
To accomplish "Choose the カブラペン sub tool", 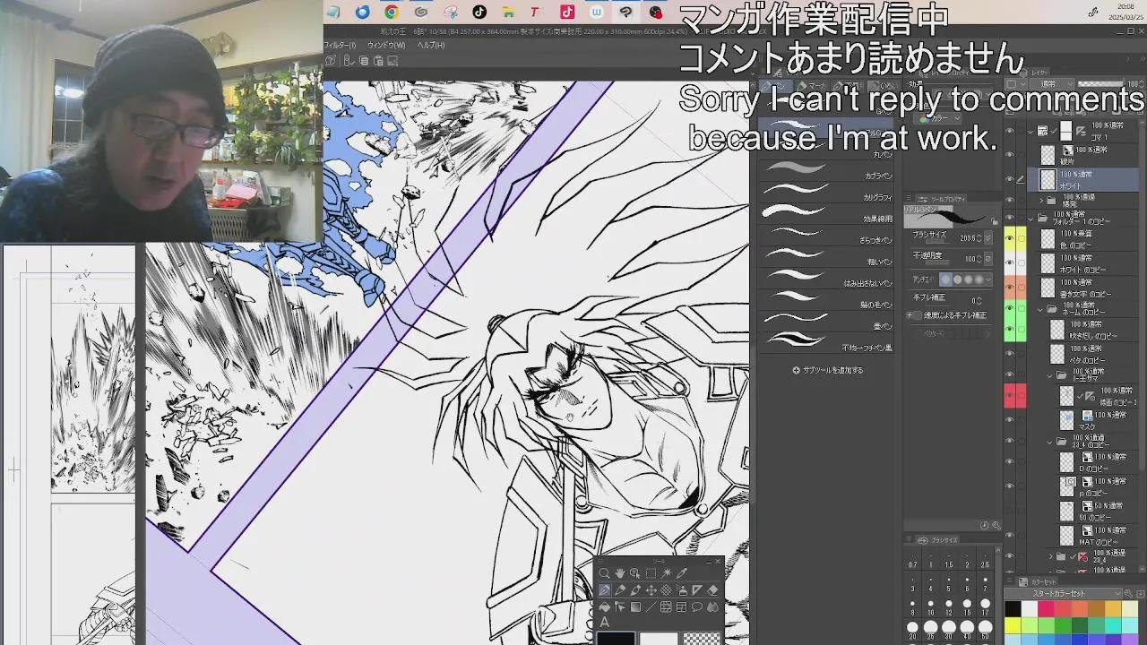I will (x=826, y=168).
